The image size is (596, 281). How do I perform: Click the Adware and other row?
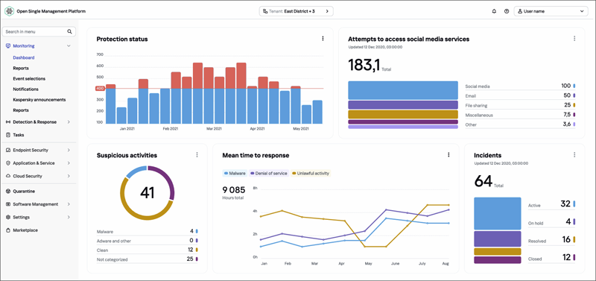[147, 241]
